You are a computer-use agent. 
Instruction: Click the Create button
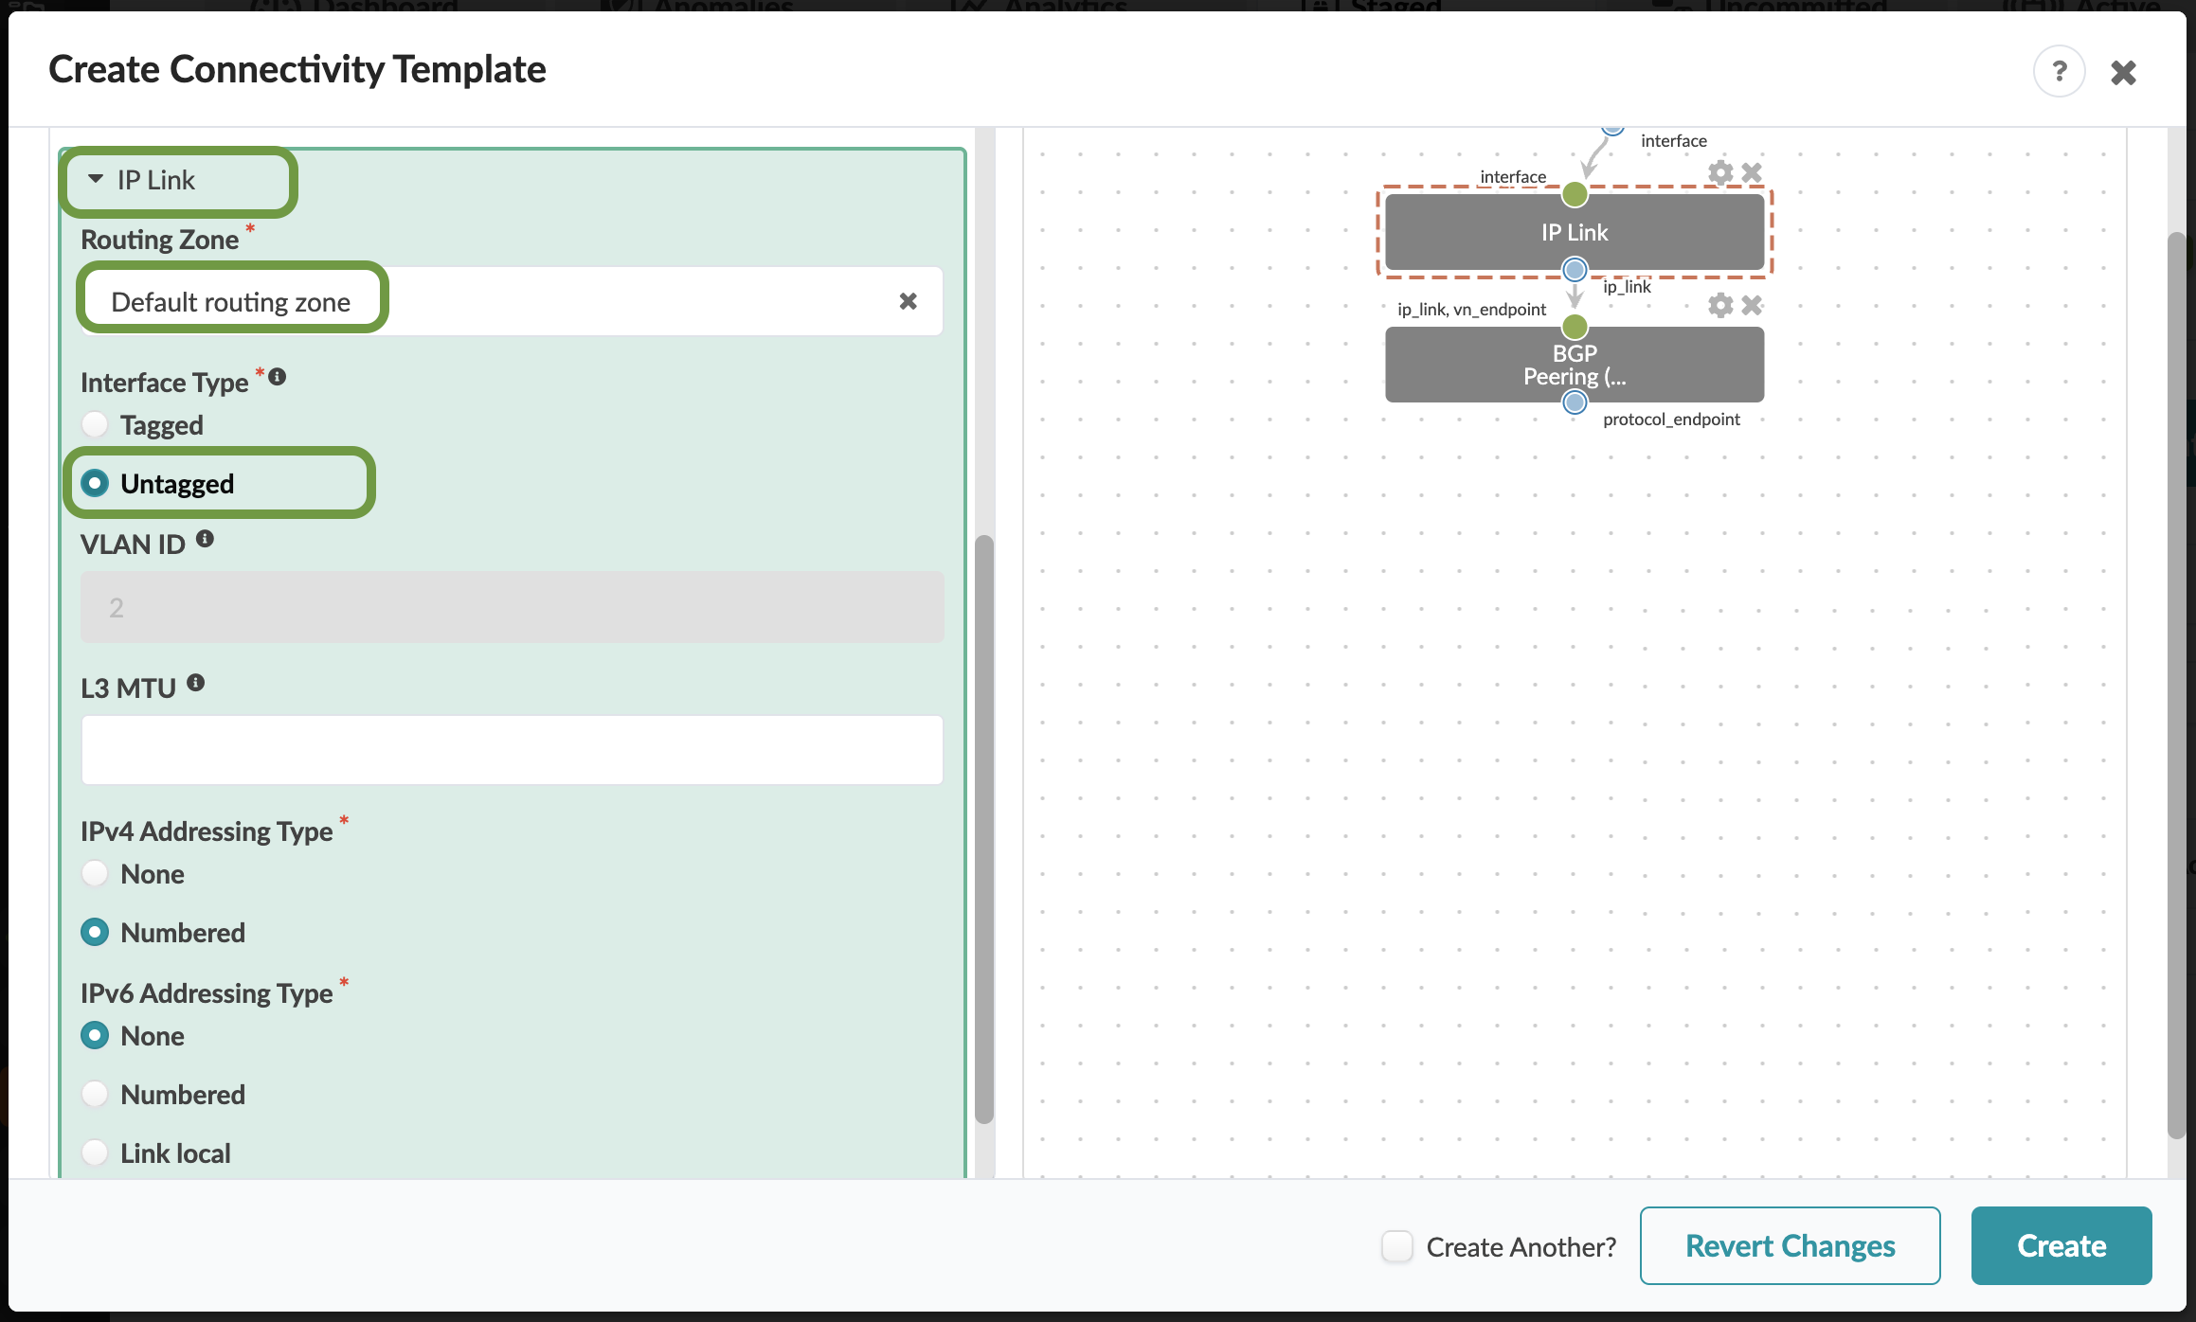2061,1245
